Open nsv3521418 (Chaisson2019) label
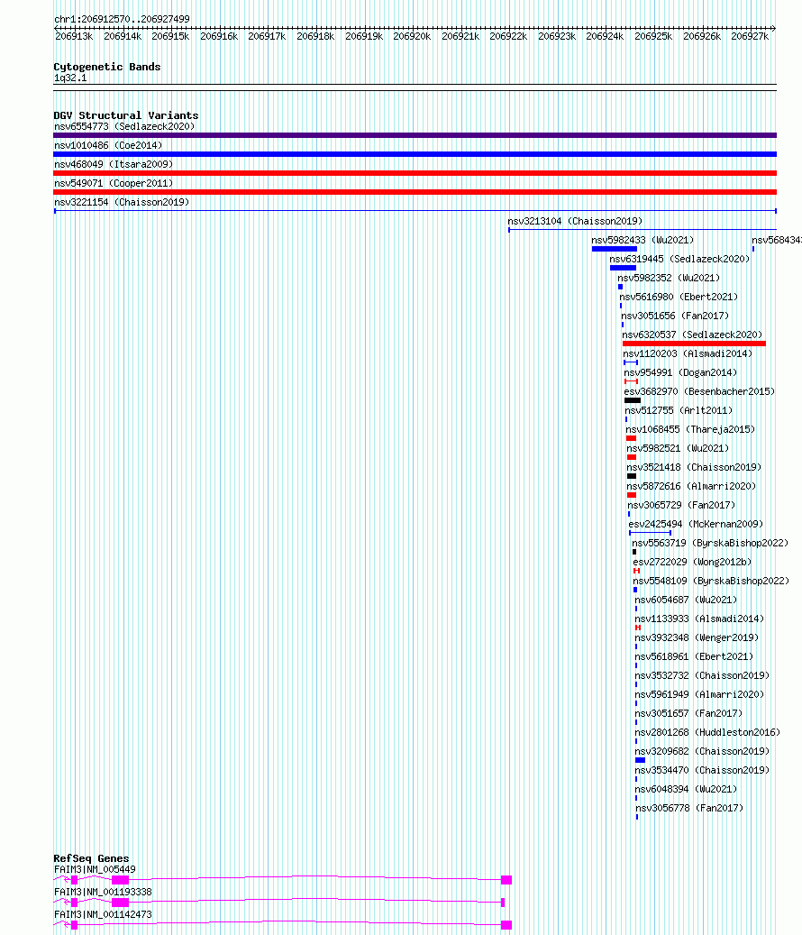Screen dimensions: 802x935 (x=694, y=467)
